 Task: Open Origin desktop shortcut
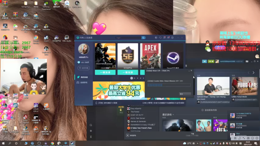tap(36, 129)
